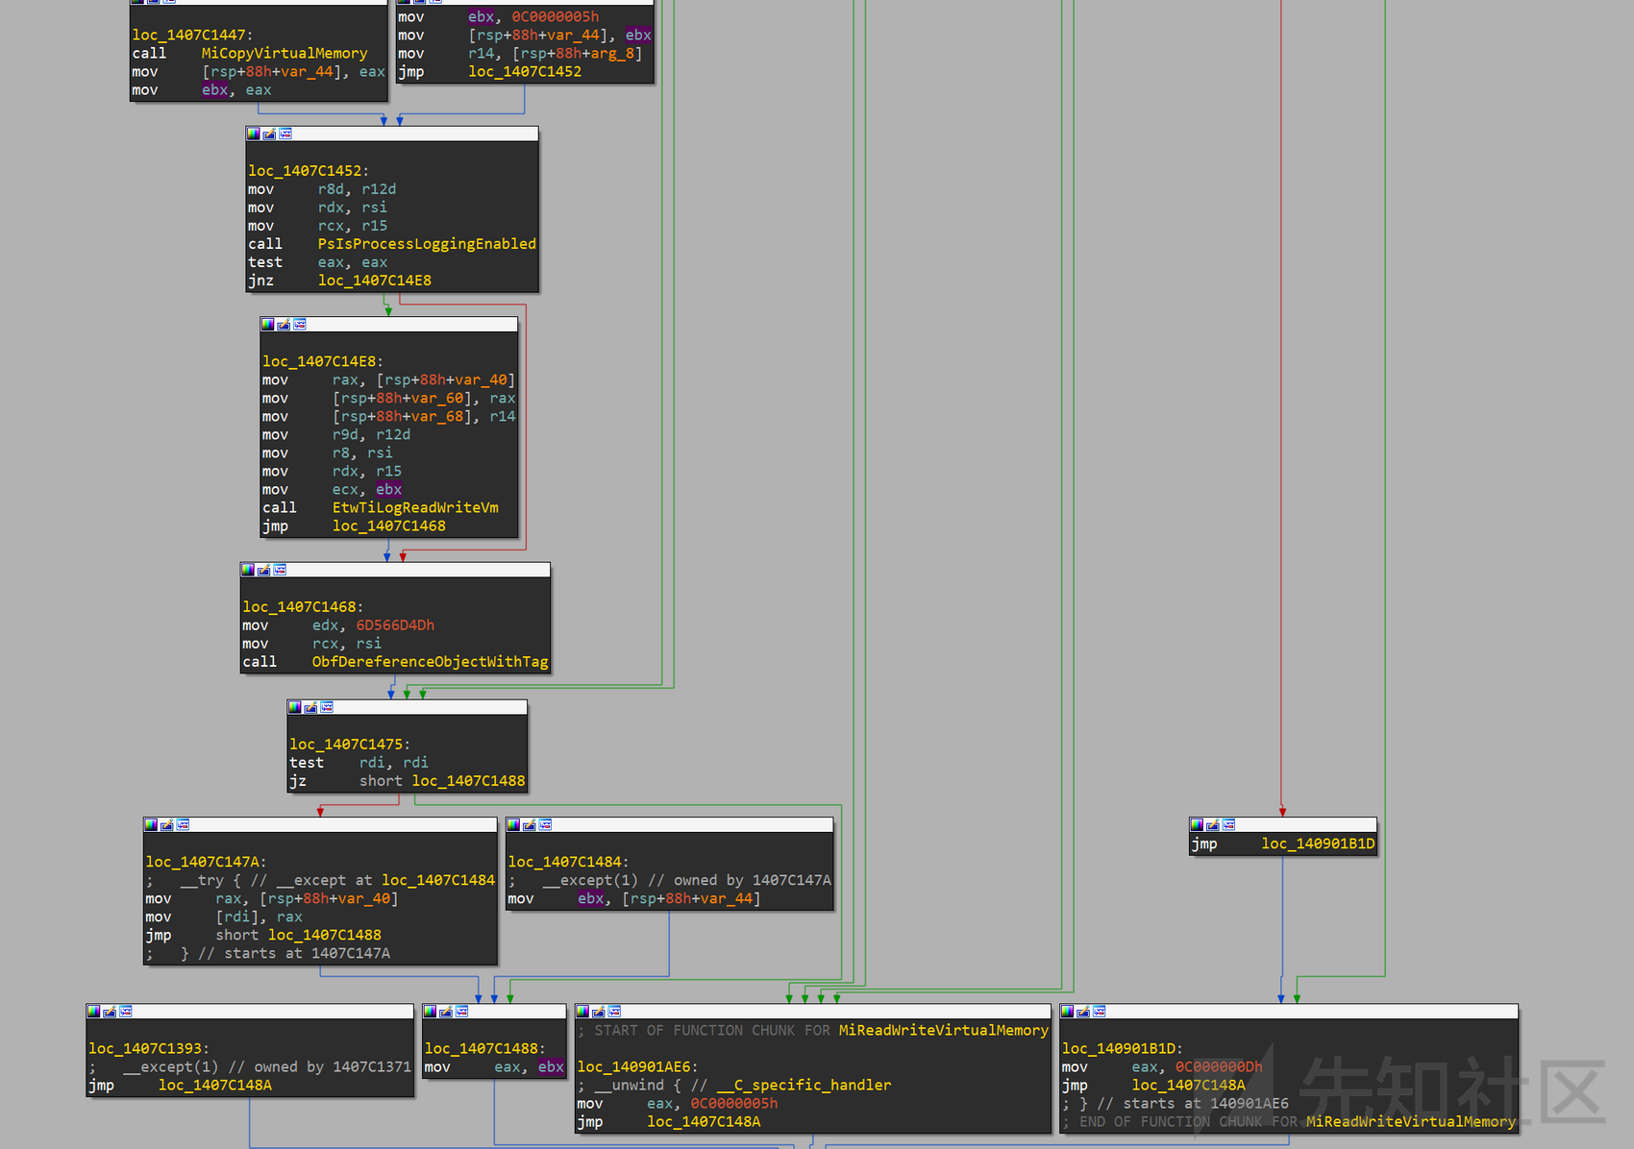The image size is (1634, 1149).
Task: Click the edit pencil icon on loc_1407C147A block
Action: (166, 825)
